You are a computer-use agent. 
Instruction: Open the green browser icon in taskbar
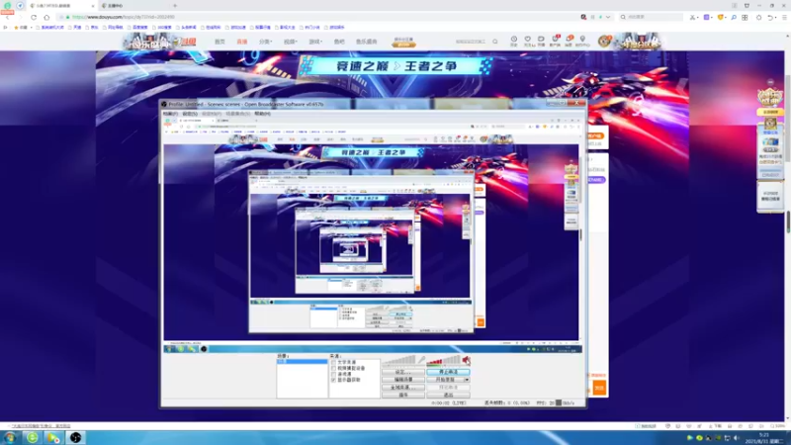point(32,437)
